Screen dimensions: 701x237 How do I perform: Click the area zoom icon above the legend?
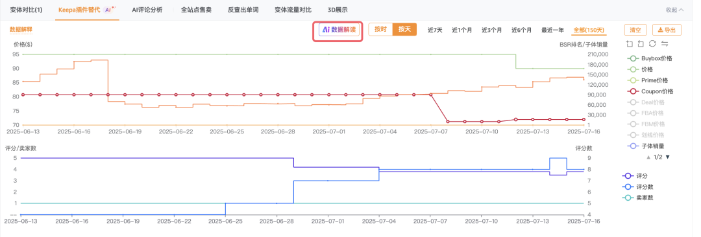click(630, 44)
